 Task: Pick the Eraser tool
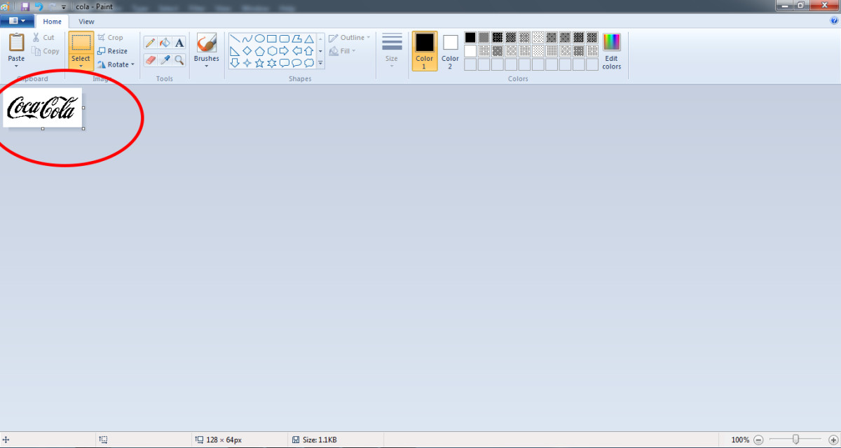(x=150, y=60)
